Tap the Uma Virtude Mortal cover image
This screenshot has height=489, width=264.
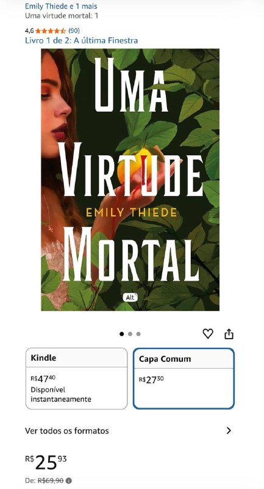[x=130, y=180]
